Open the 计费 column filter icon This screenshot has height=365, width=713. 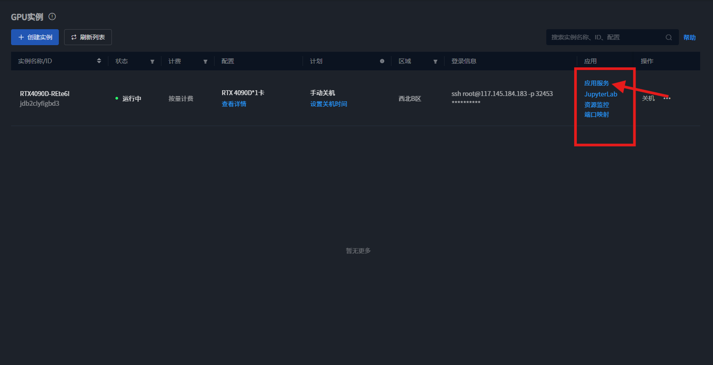click(205, 61)
